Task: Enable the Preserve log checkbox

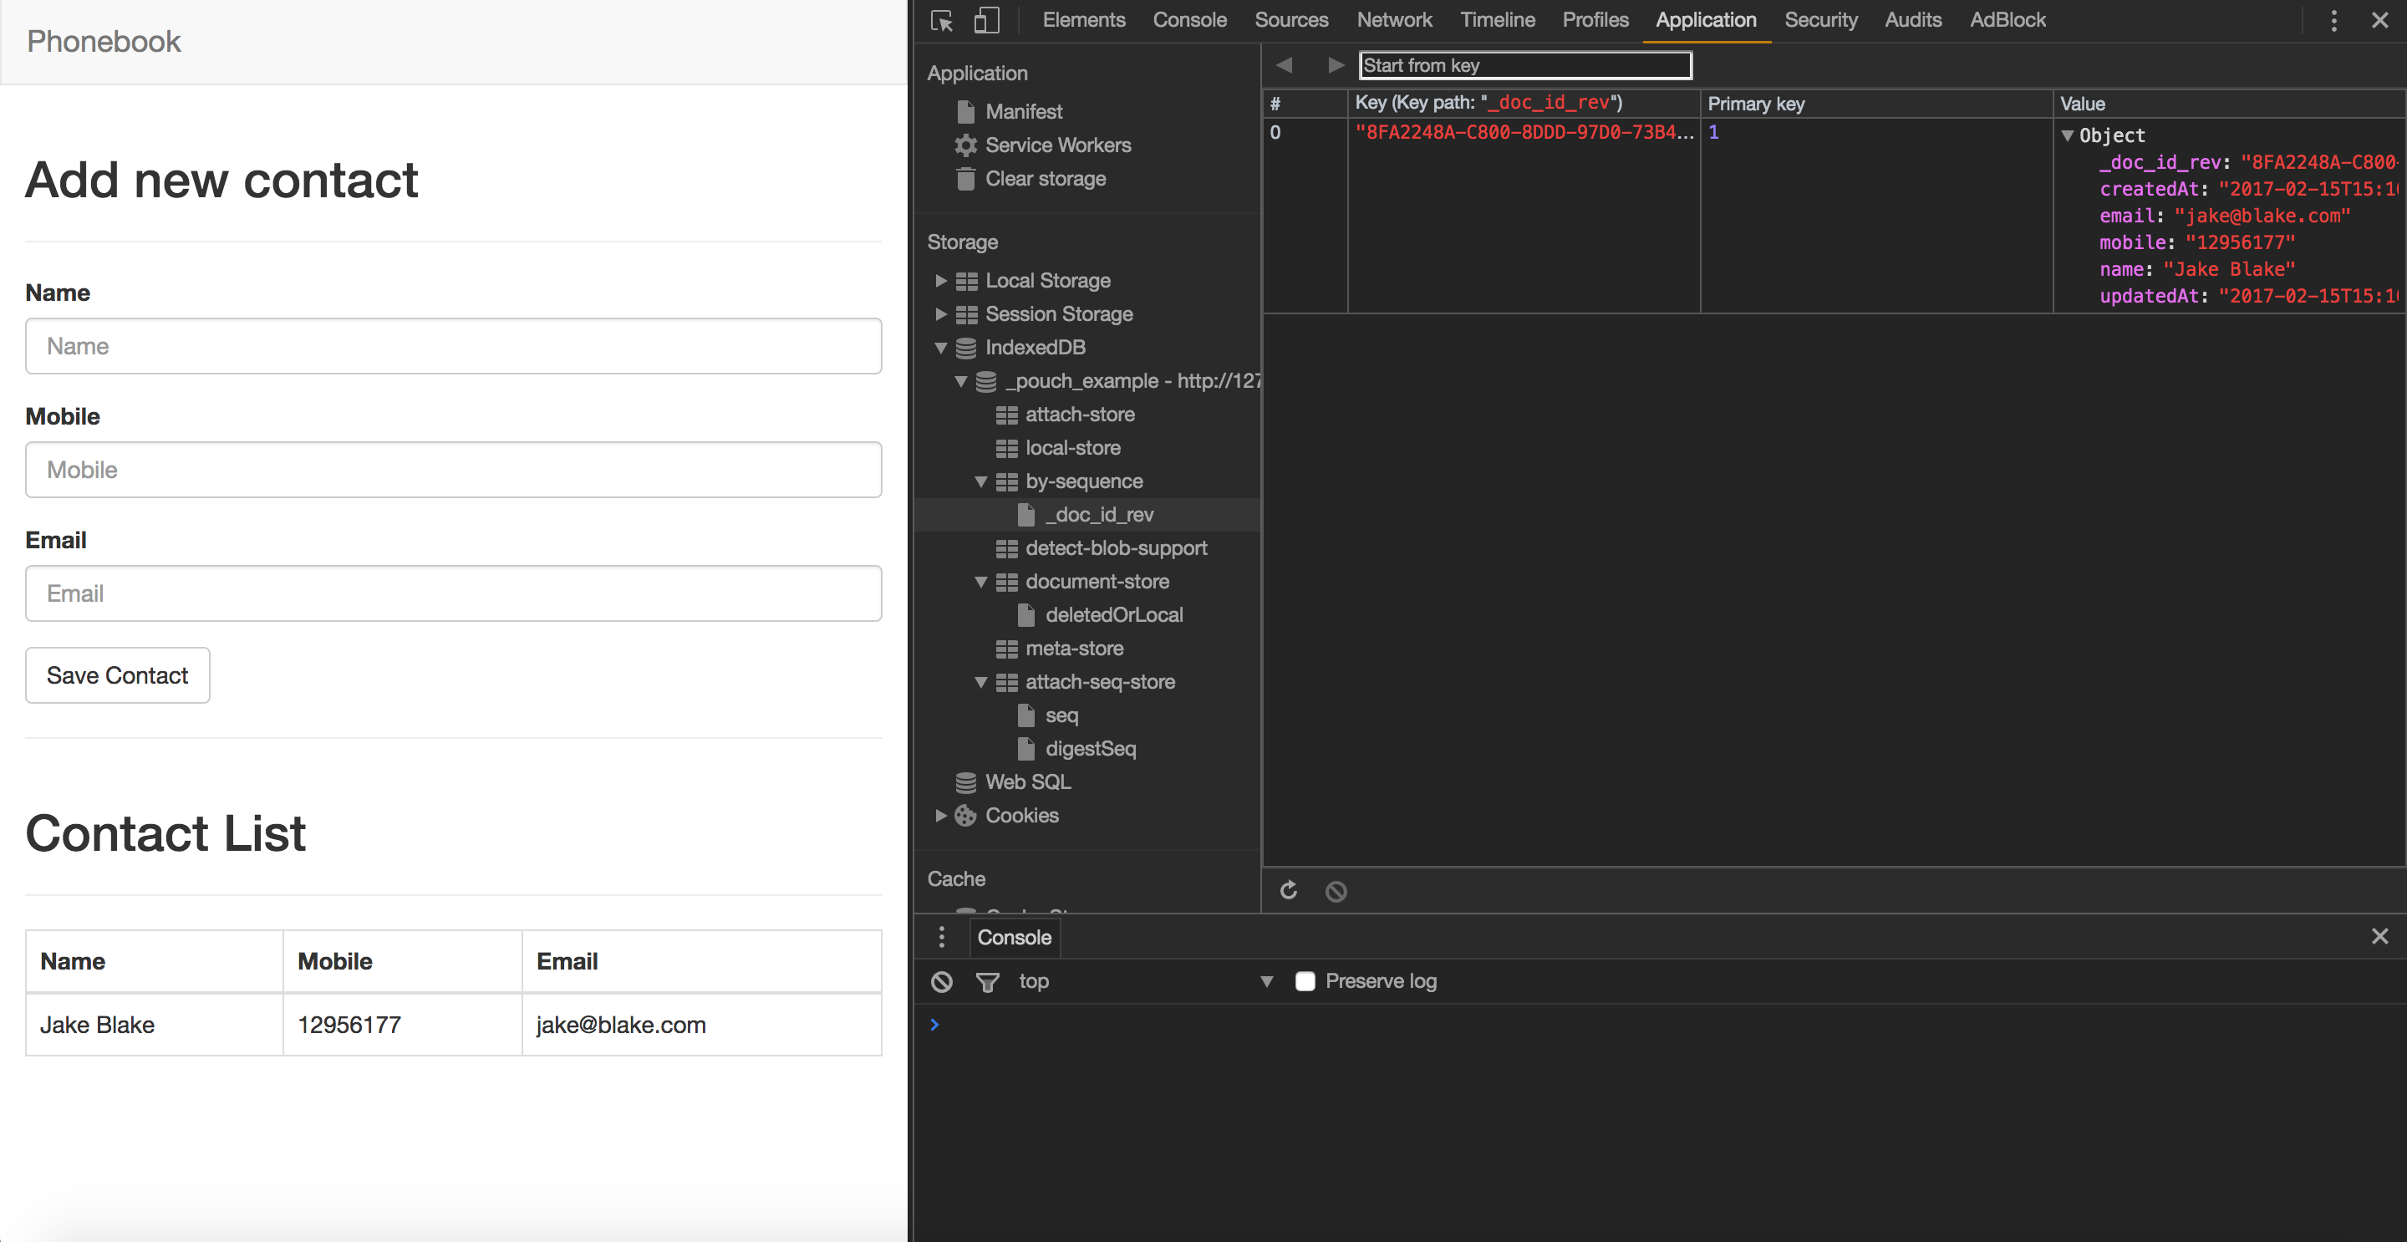Action: pos(1305,981)
